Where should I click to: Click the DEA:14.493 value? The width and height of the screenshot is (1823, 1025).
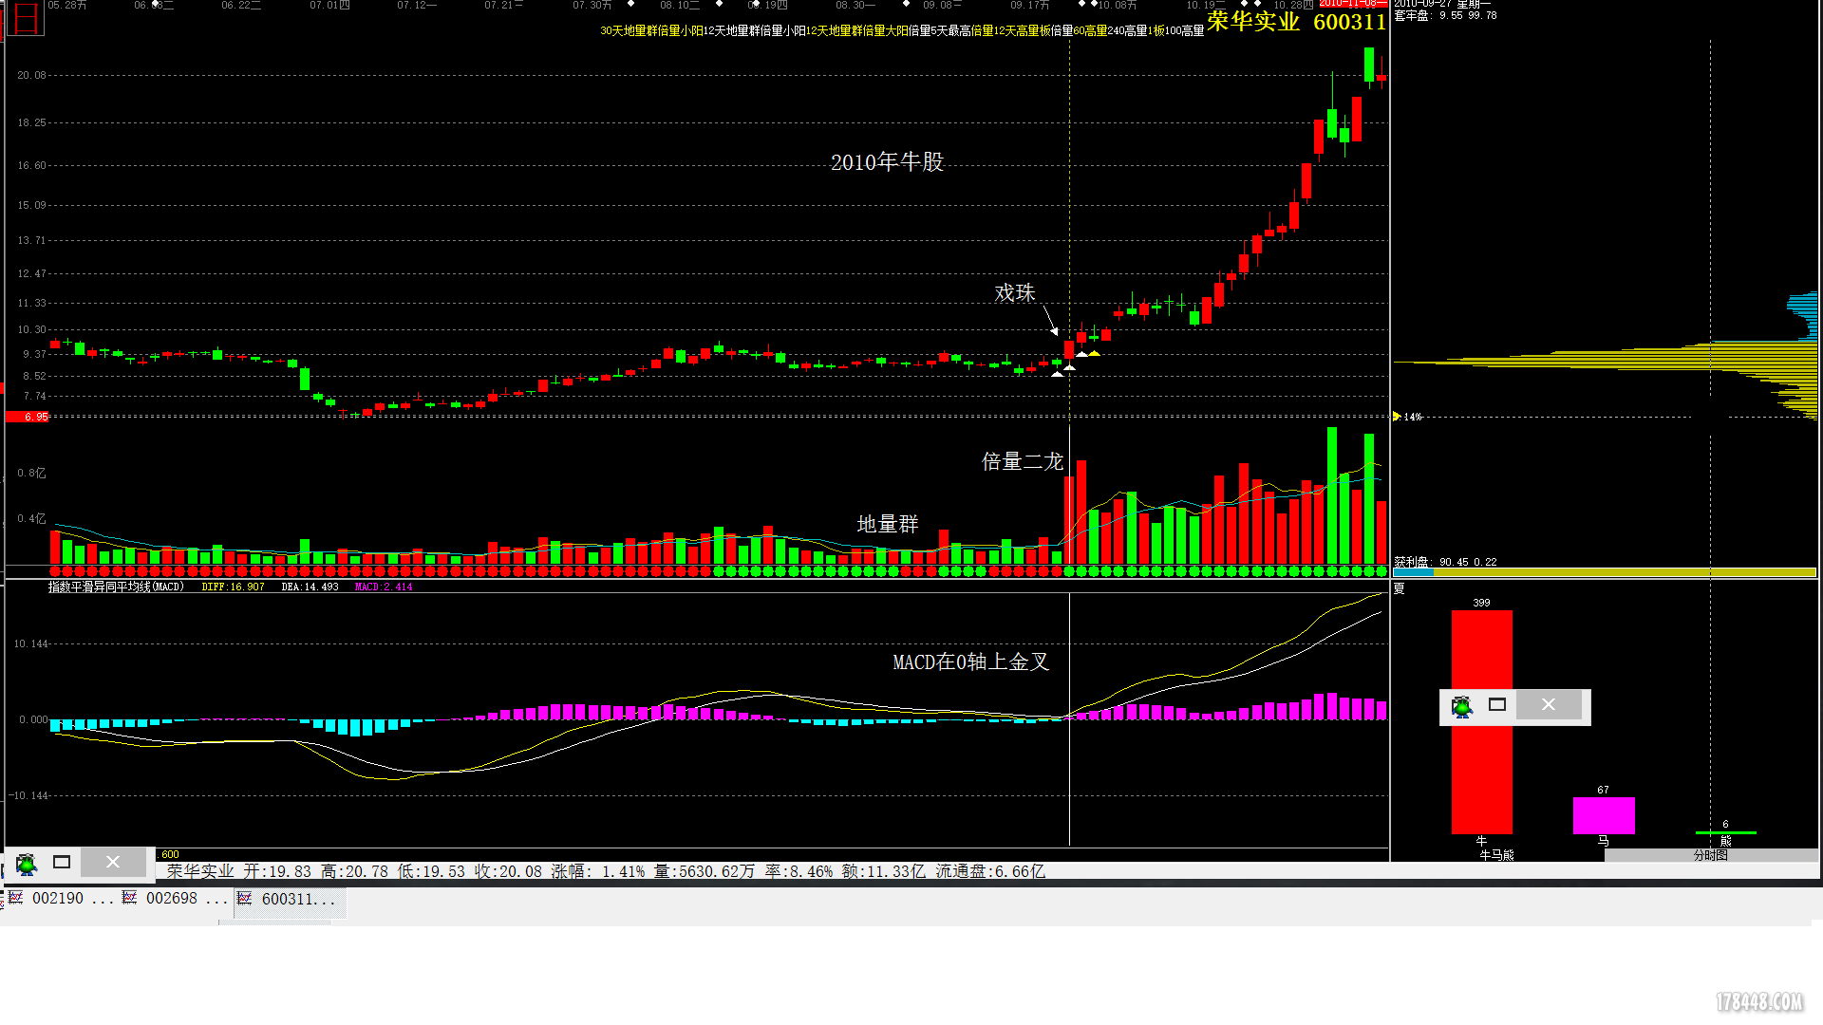pos(310,587)
